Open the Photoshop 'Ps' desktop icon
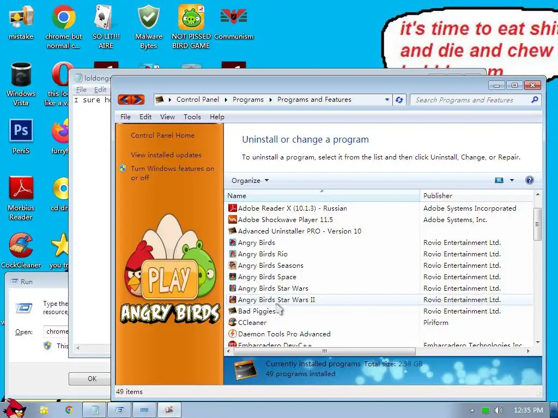This screenshot has height=418, width=558. pyautogui.click(x=21, y=137)
